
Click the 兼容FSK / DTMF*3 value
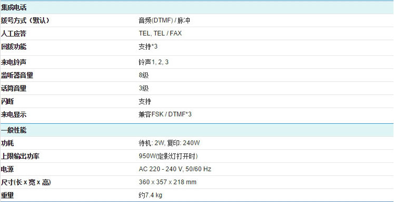(165, 114)
